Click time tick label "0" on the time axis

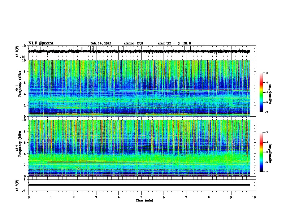coord(29,197)
